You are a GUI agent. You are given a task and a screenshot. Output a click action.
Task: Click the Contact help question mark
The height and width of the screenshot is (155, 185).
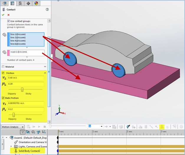[x=47, y=9]
